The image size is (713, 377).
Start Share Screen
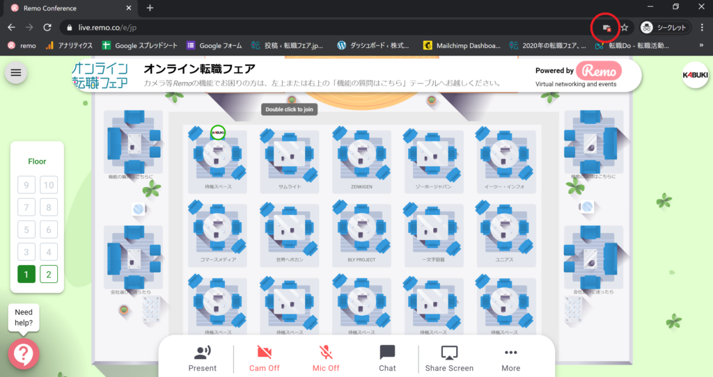449,359
